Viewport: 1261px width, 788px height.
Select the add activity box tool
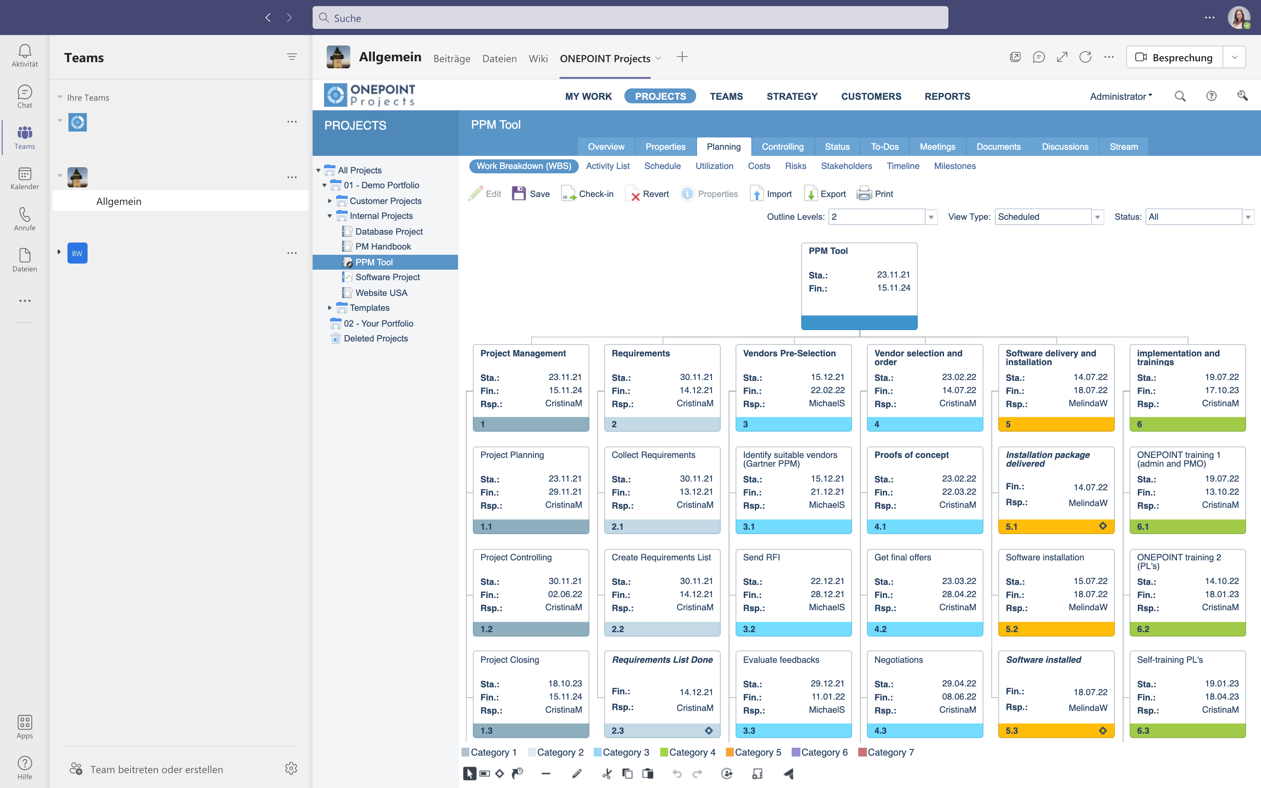pyautogui.click(x=485, y=774)
